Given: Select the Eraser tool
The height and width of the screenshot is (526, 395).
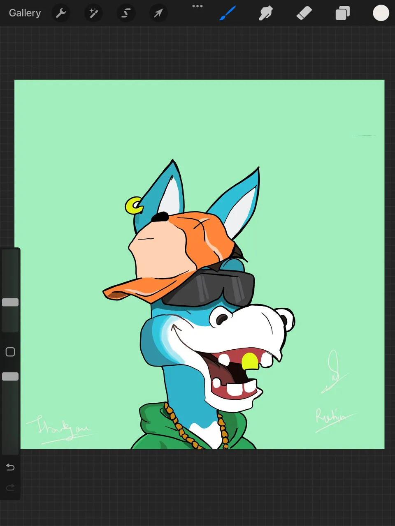Looking at the screenshot, I should click(x=304, y=13).
